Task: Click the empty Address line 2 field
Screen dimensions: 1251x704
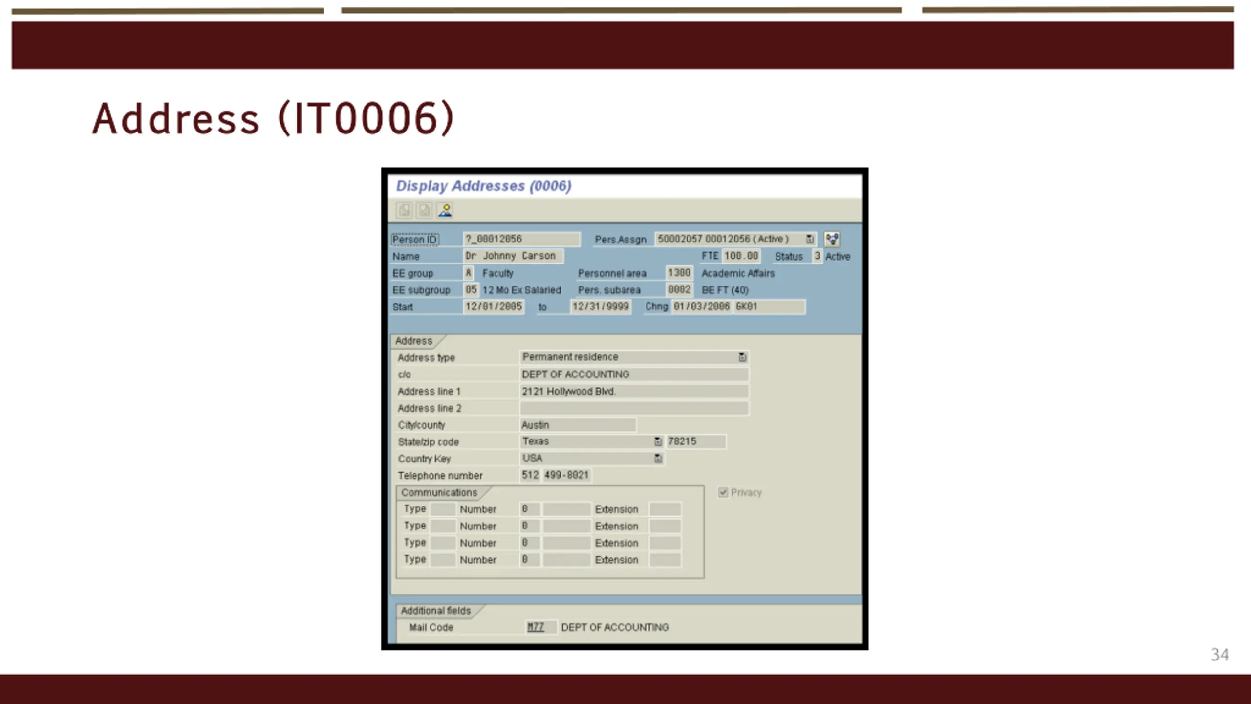Action: 634,408
